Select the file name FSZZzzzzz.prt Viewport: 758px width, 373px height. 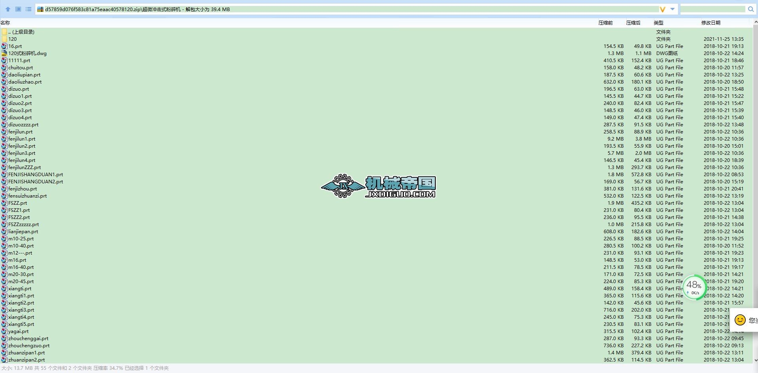coord(24,225)
